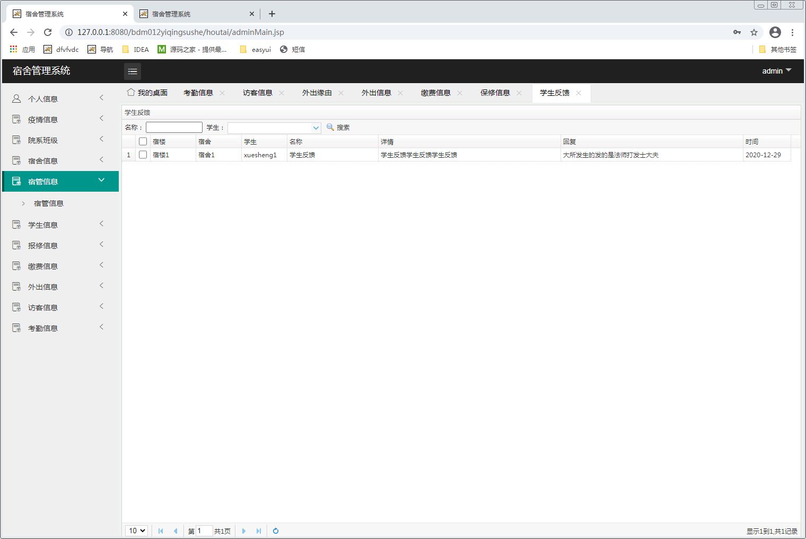Click the highlighted 宿管信息 sidebar icon
The image size is (806, 539).
(x=16, y=181)
